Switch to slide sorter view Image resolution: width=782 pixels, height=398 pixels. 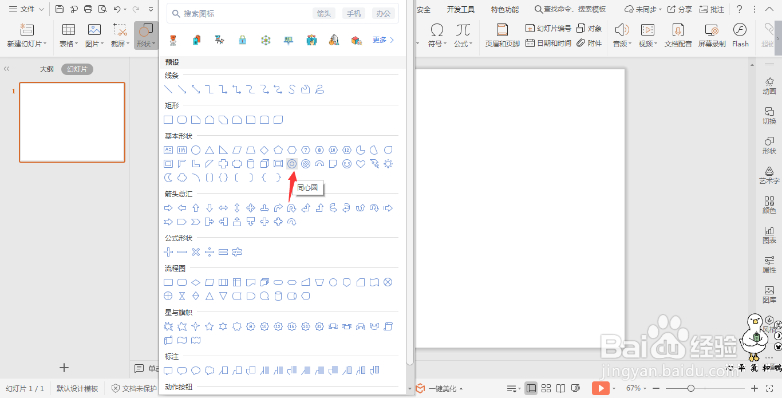[x=546, y=388]
